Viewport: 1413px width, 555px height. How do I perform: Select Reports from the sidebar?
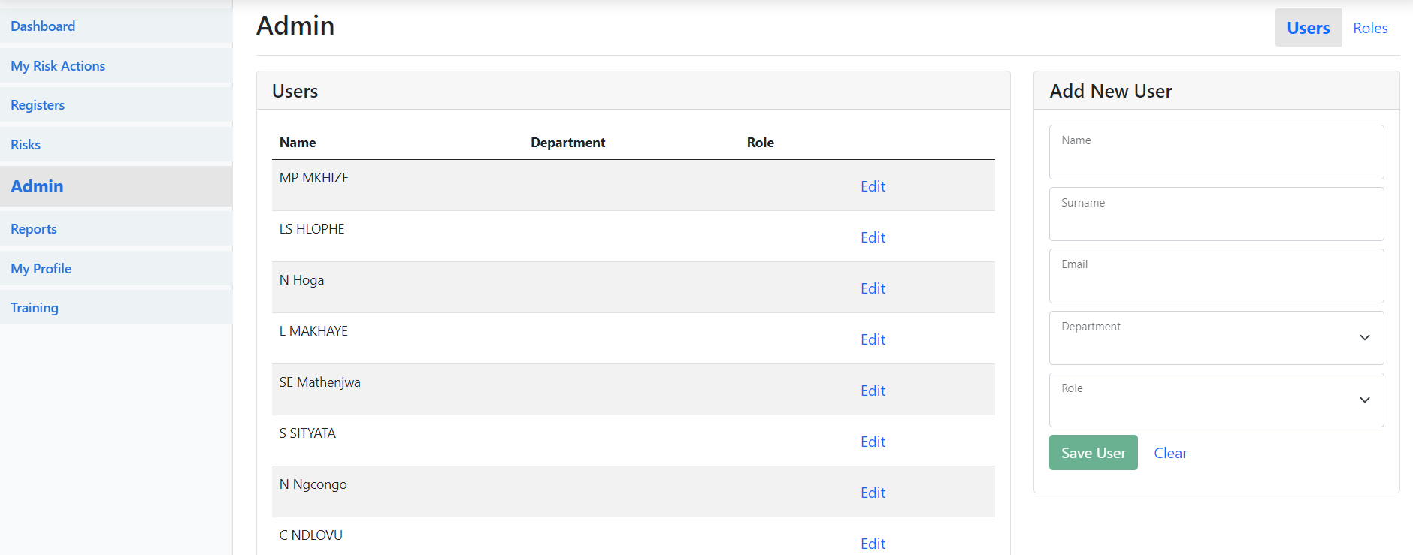click(x=34, y=229)
